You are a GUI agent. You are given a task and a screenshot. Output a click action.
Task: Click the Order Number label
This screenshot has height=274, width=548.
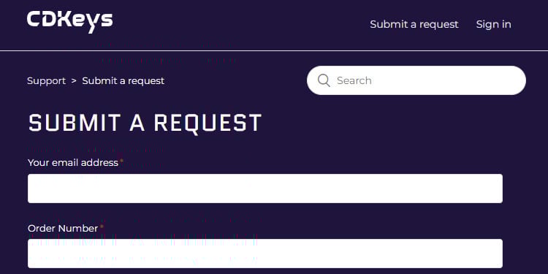[63, 229]
